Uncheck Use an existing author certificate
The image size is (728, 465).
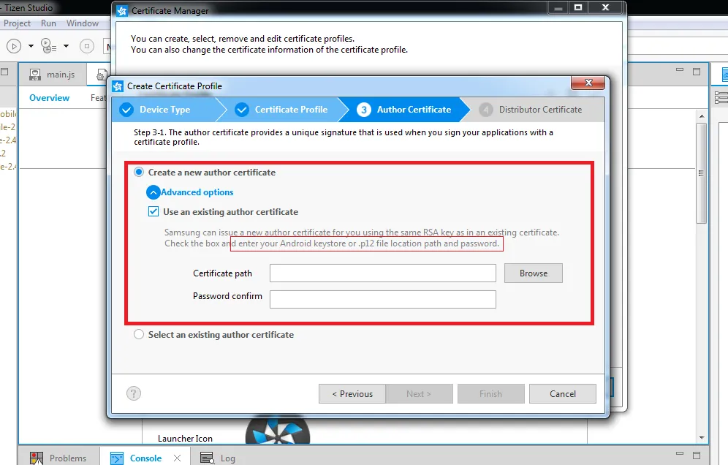pos(153,212)
